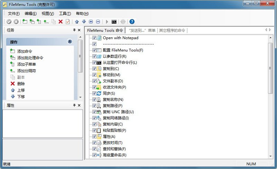Viewport: 277px width, 169px height.
Task: Disable the 复制到(C) checkbox
Action: coord(95,69)
